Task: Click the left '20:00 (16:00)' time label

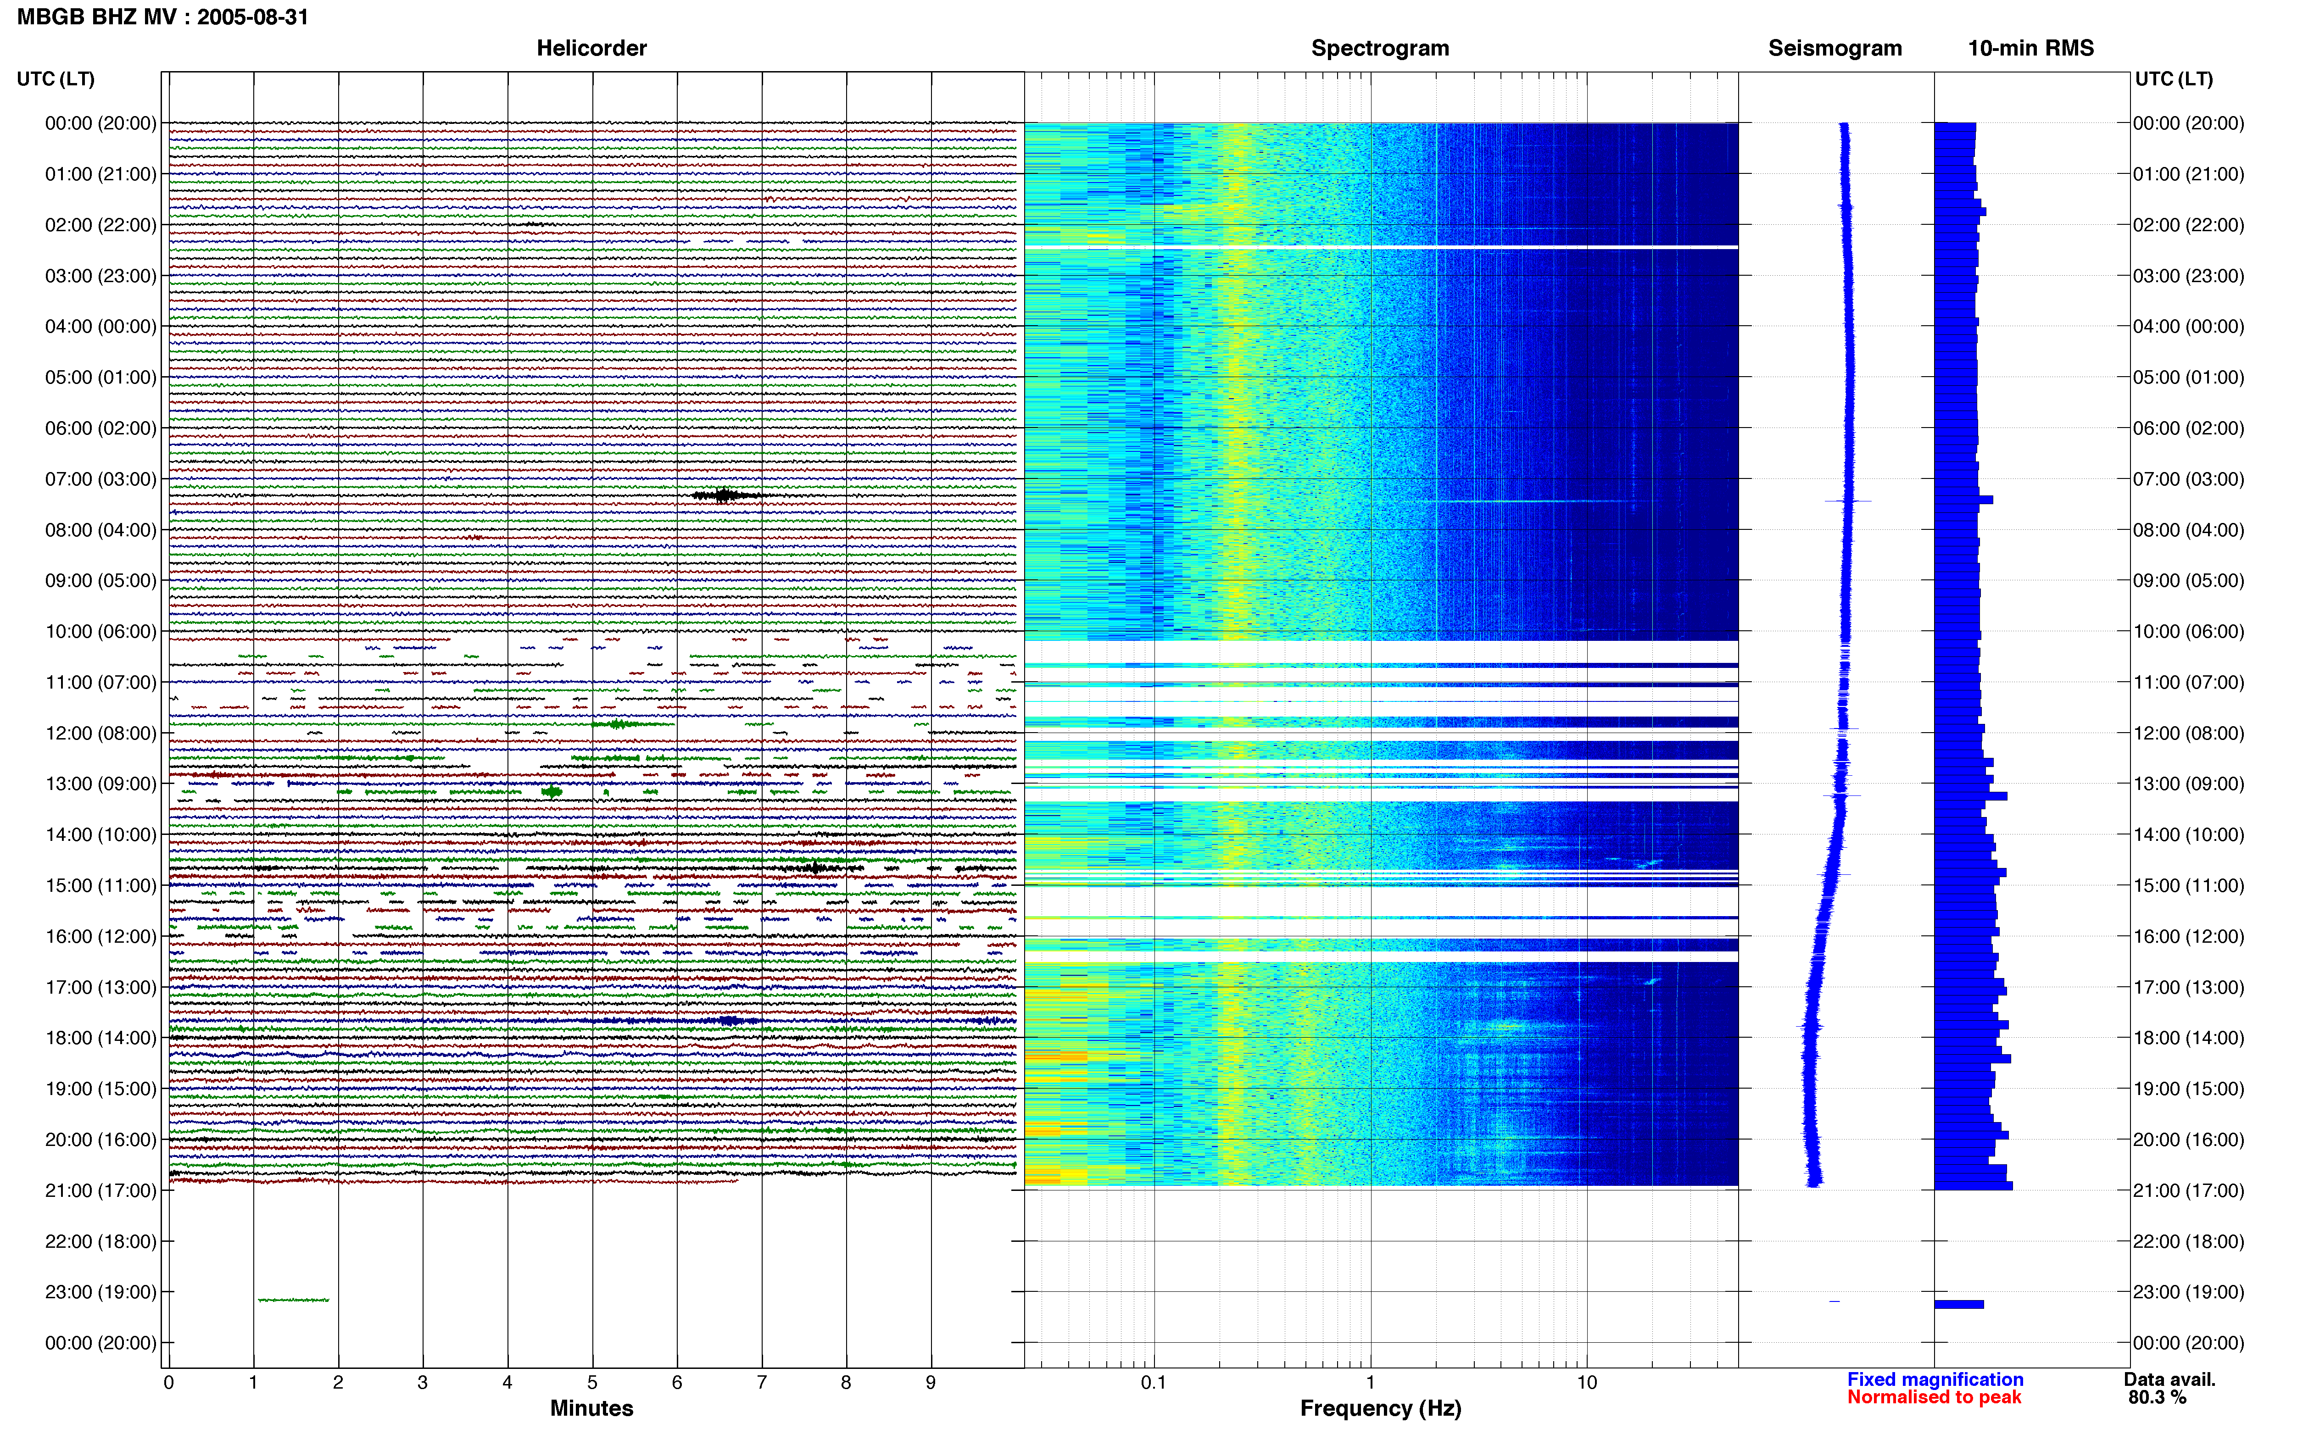Action: pos(101,1139)
